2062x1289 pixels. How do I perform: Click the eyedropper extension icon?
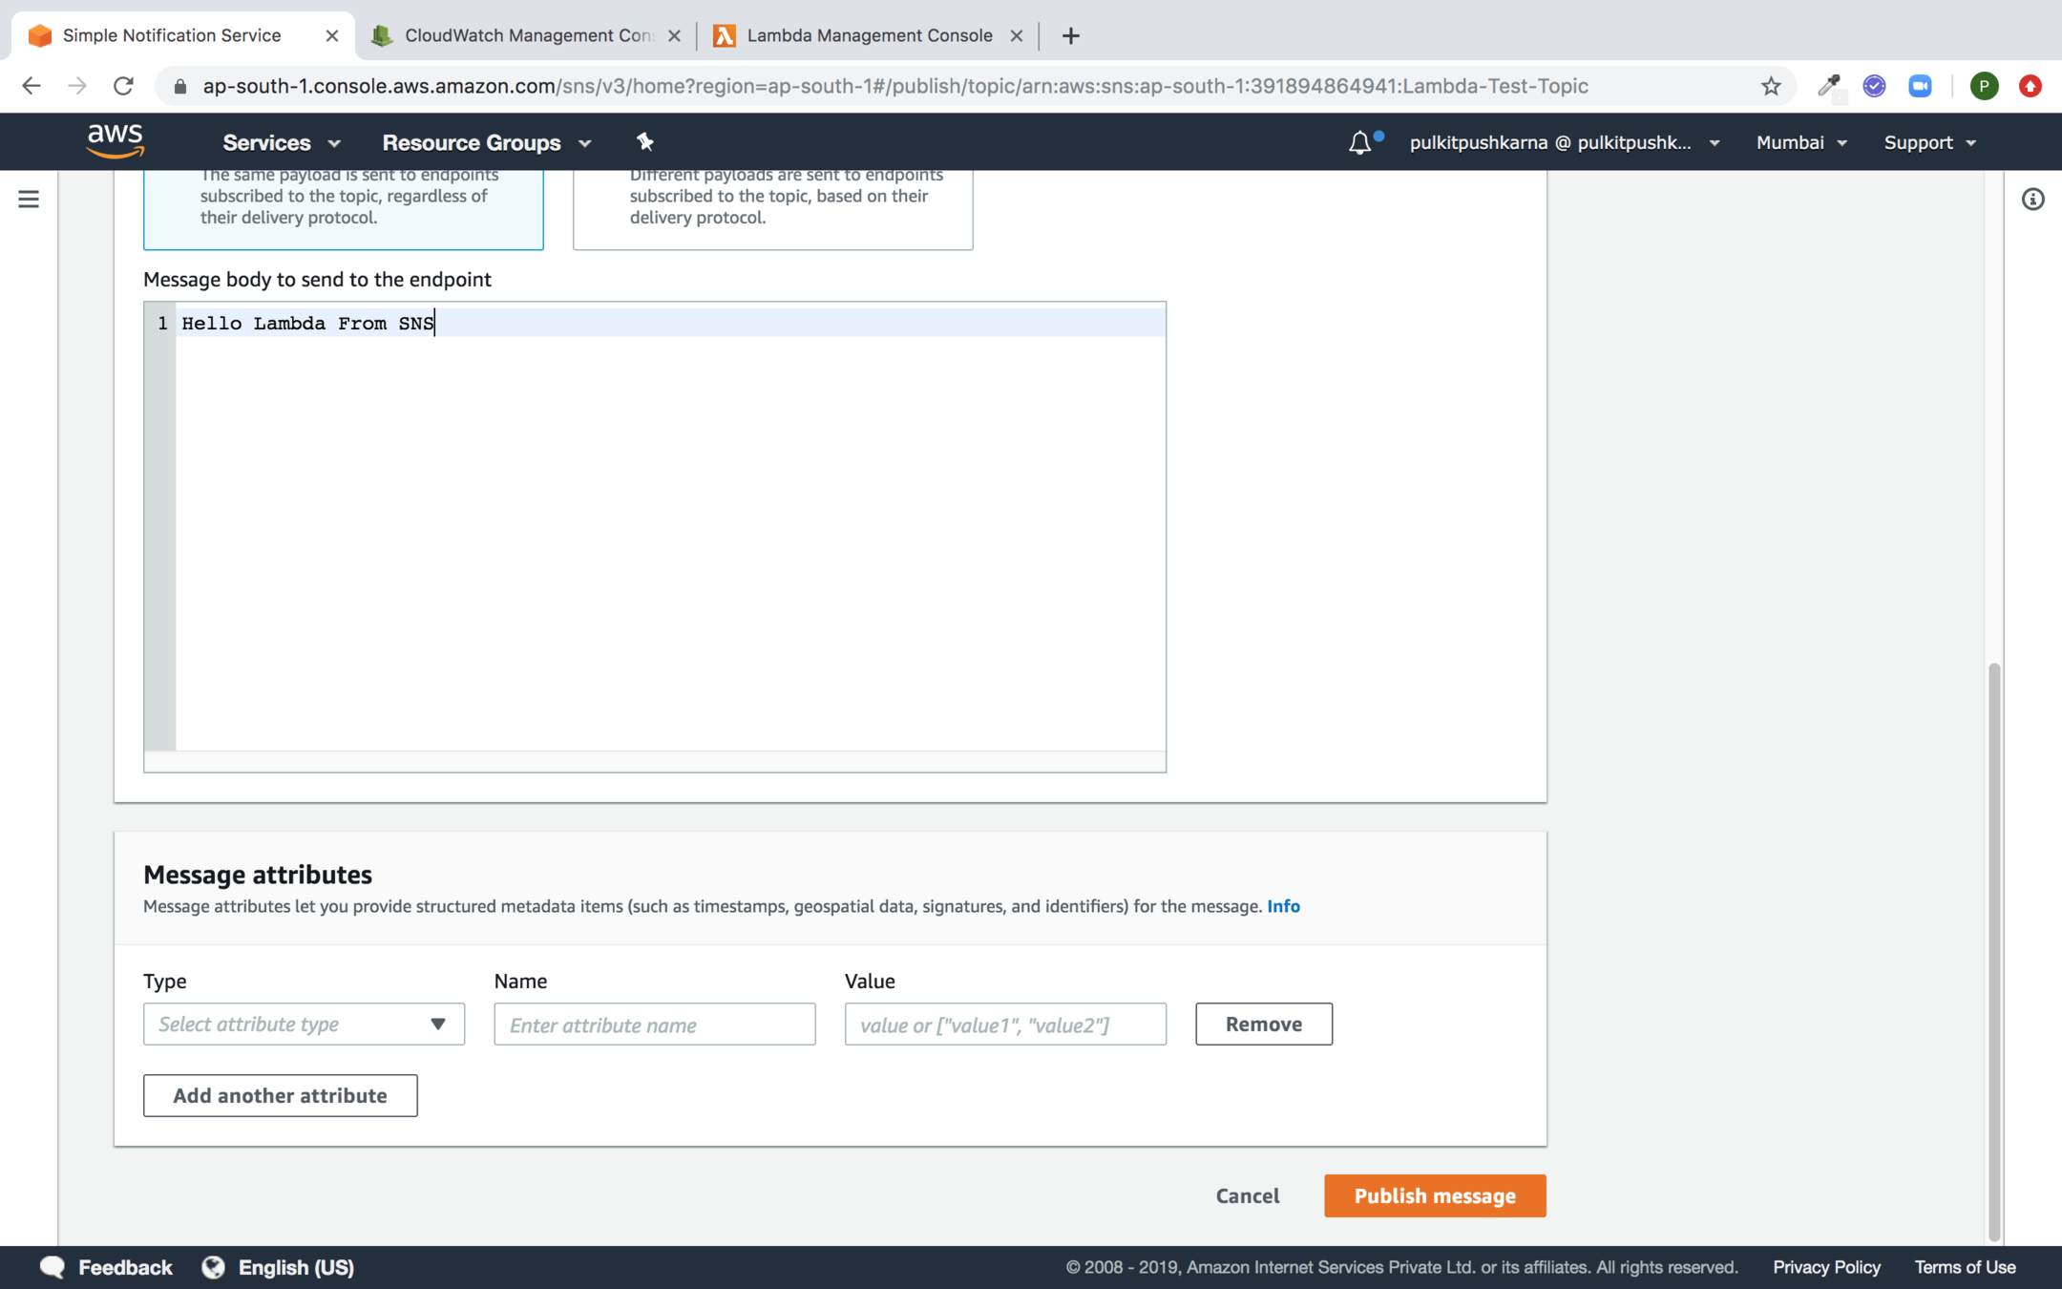tap(1828, 86)
